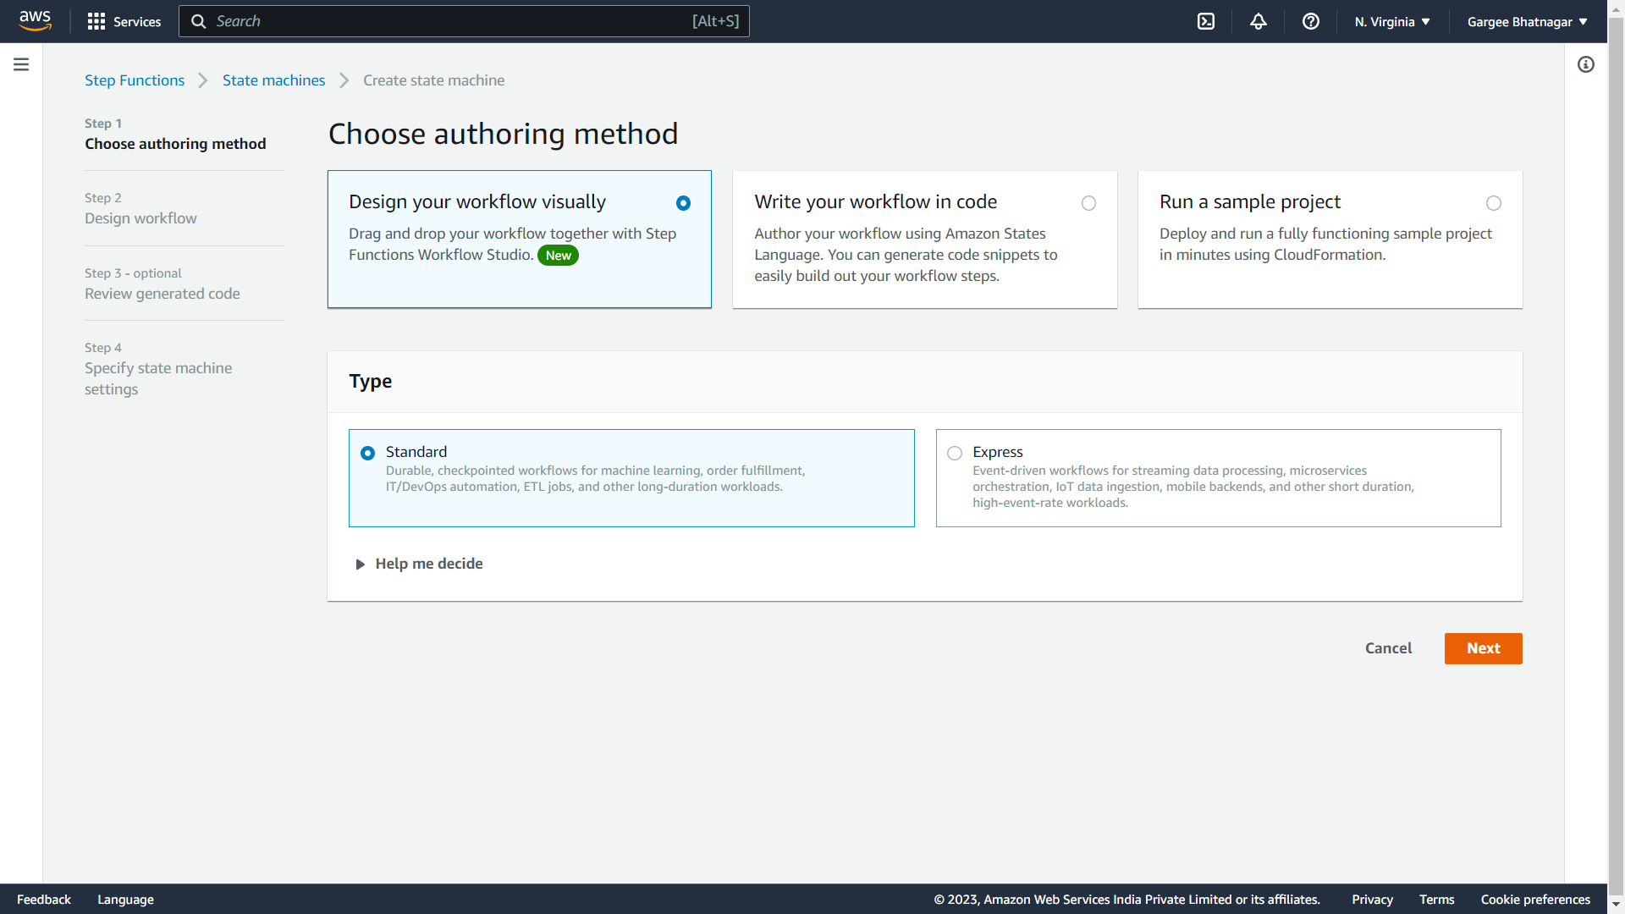Select Run a sample project option
The width and height of the screenshot is (1625, 914).
pyautogui.click(x=1494, y=203)
